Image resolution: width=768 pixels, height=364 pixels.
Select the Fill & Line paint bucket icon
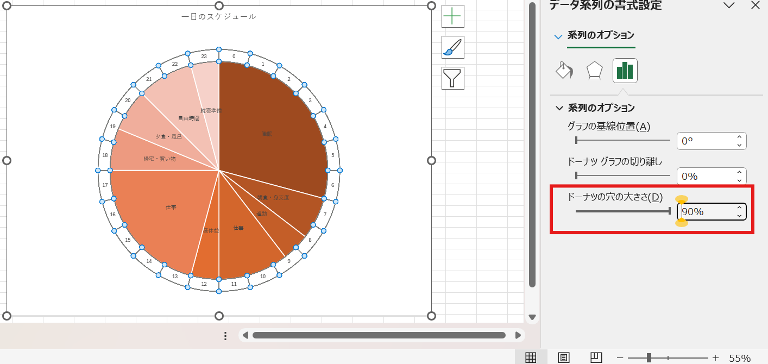564,71
